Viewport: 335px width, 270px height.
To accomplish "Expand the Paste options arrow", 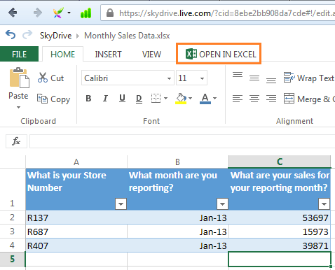I will coord(18,107).
